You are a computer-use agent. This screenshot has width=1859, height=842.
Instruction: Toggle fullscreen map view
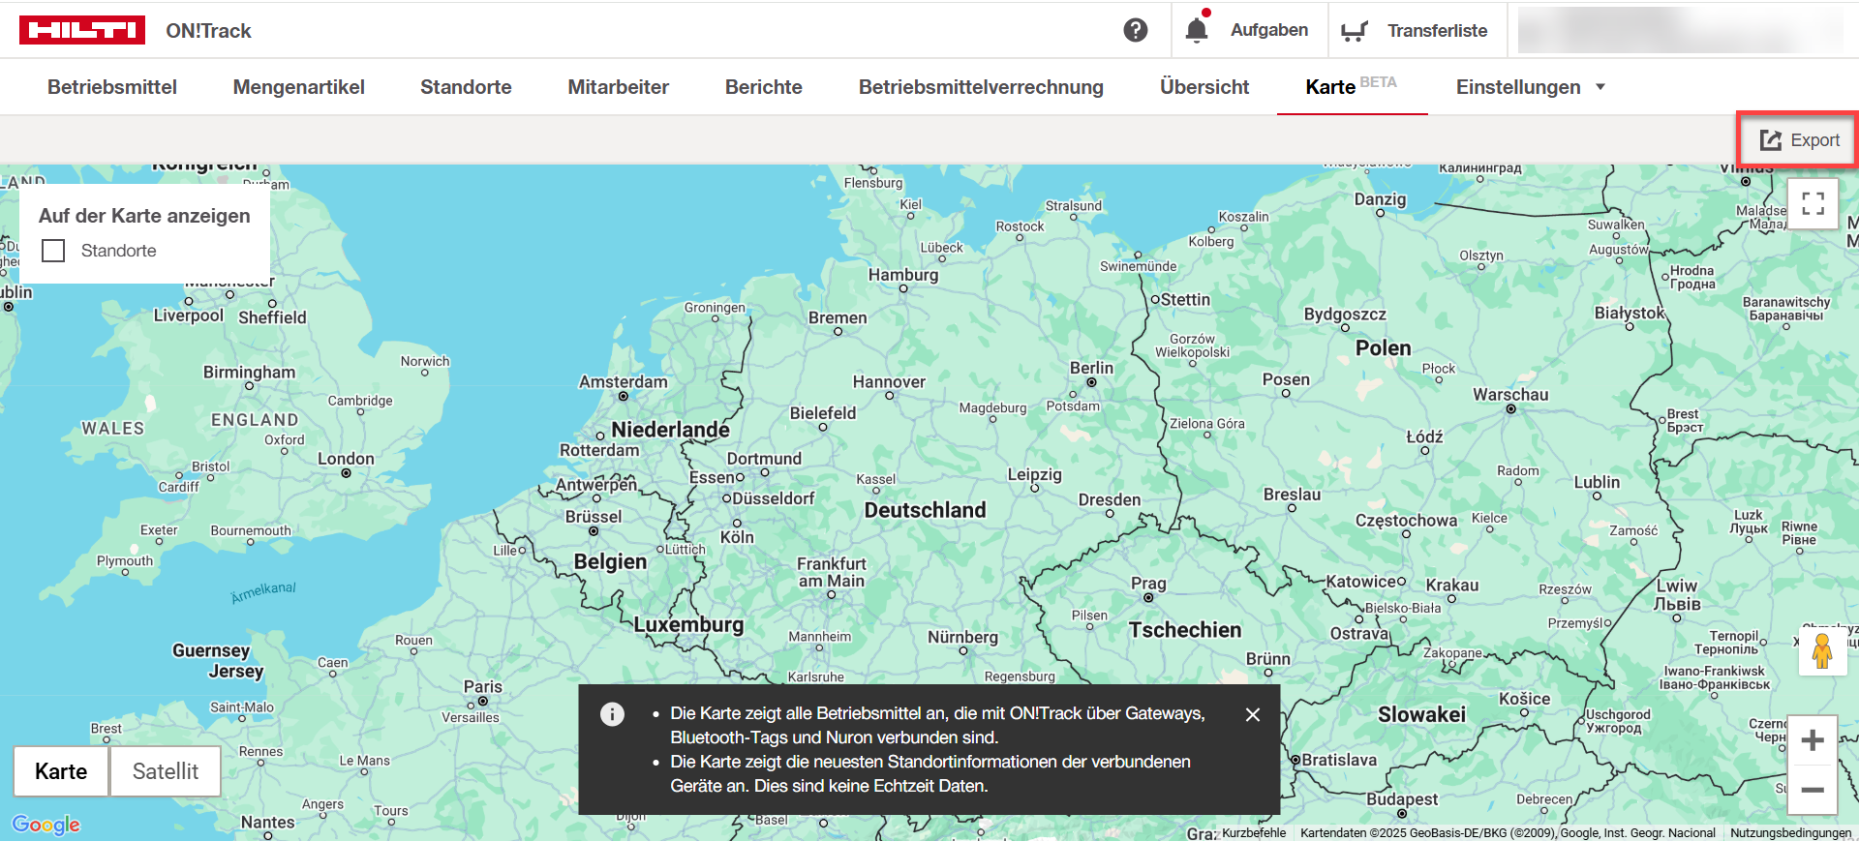click(x=1813, y=203)
